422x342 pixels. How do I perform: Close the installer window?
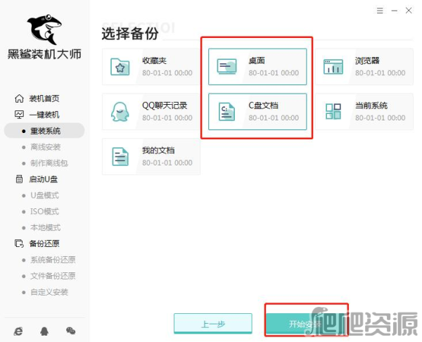pos(409,11)
